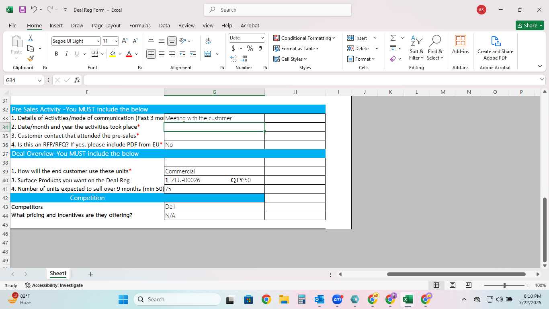
Task: Add a new sheet with plus button
Action: point(90,274)
